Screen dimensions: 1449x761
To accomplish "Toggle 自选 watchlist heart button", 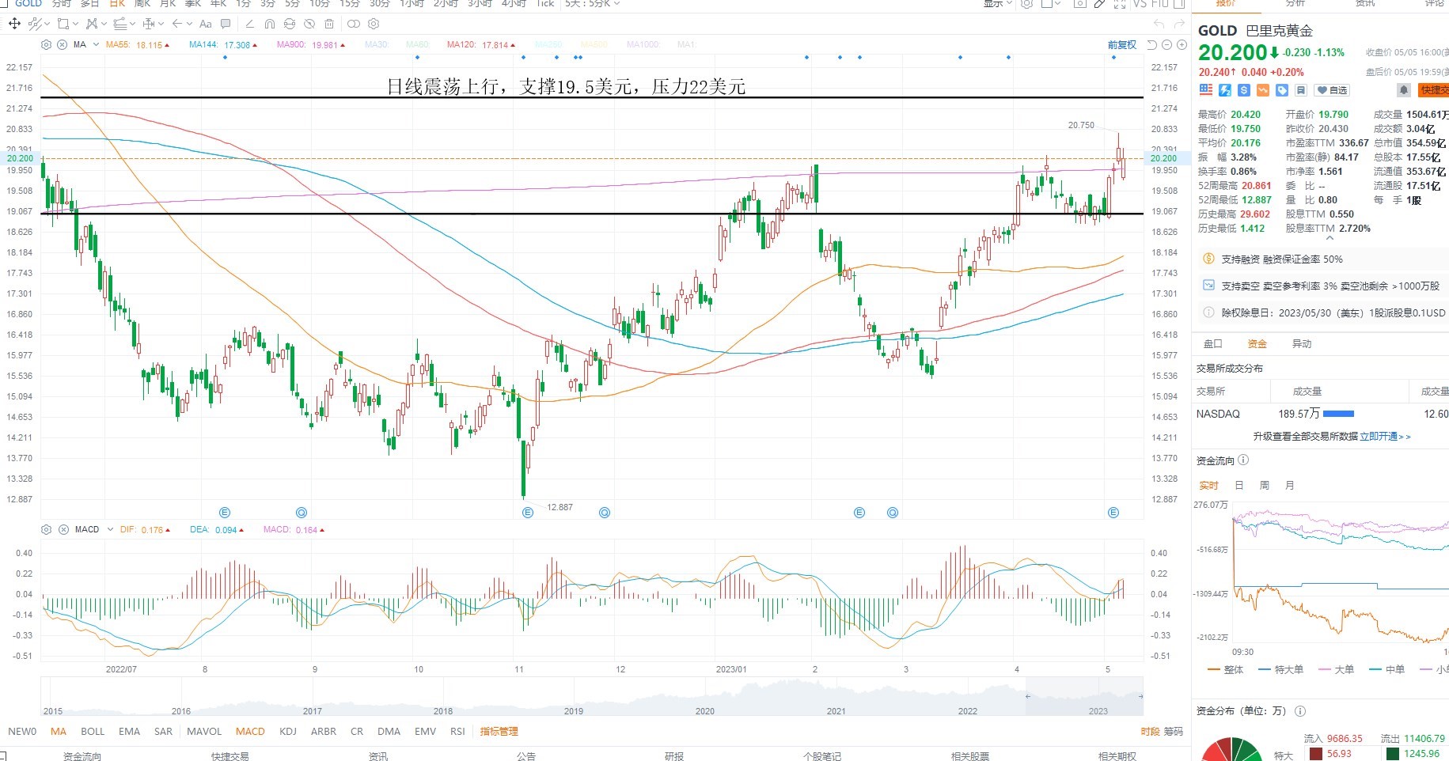I will [x=1332, y=90].
